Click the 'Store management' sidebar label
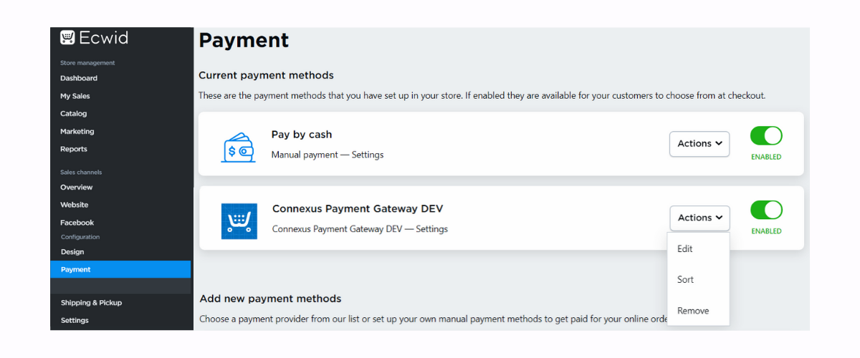Viewport: 860px width, 358px height. [87, 63]
